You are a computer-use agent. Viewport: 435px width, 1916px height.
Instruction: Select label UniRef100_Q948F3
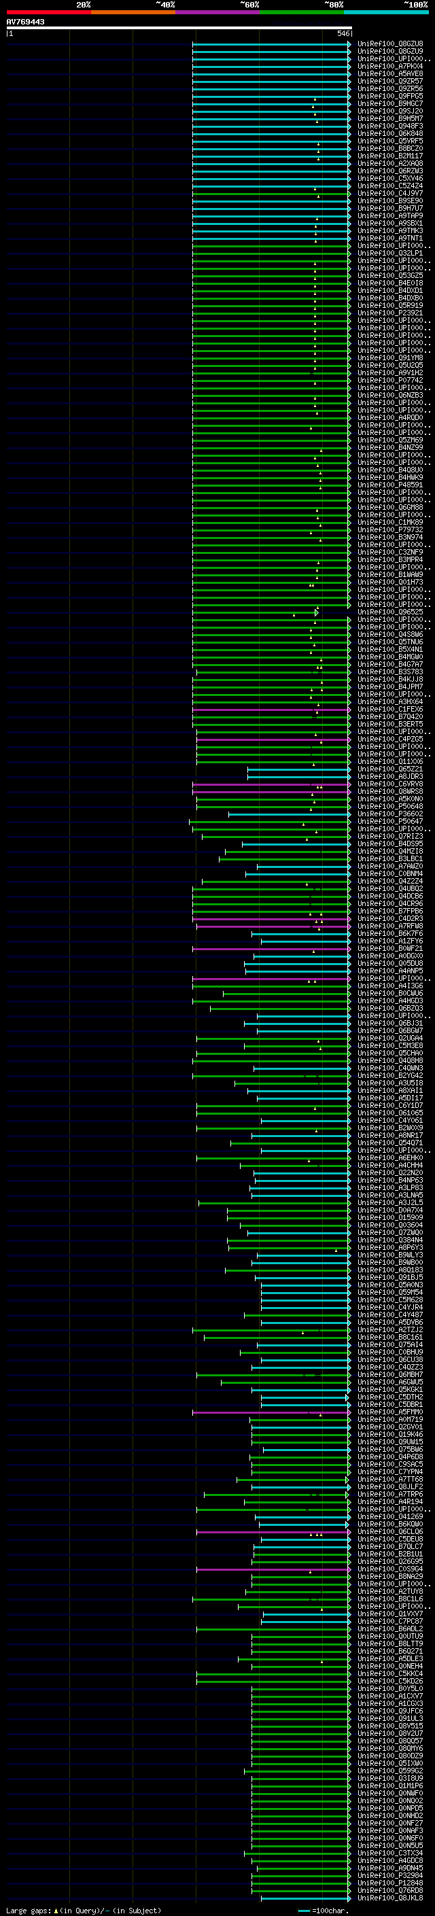pyautogui.click(x=390, y=126)
